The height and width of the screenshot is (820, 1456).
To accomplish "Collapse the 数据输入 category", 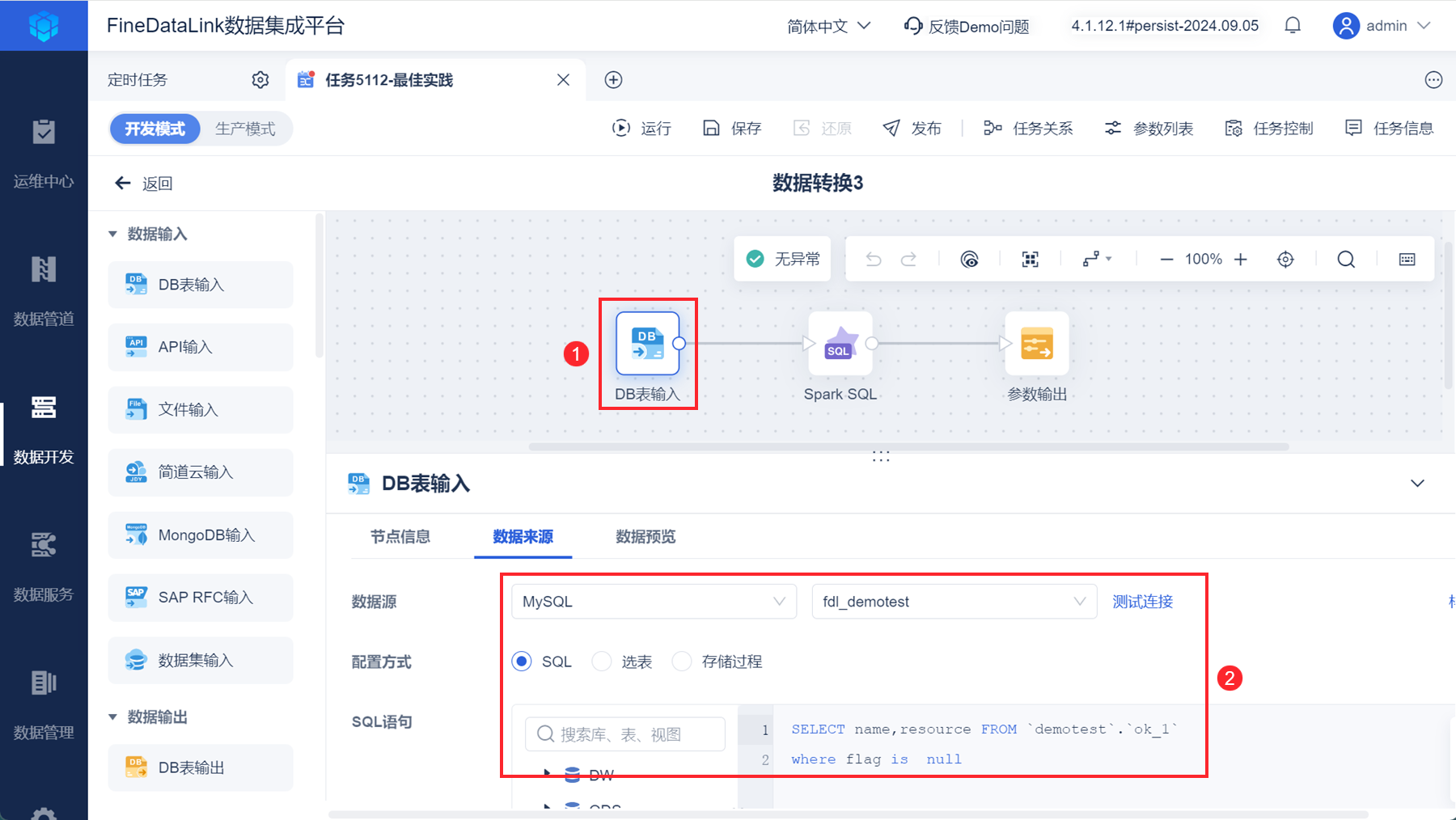I will click(x=112, y=235).
